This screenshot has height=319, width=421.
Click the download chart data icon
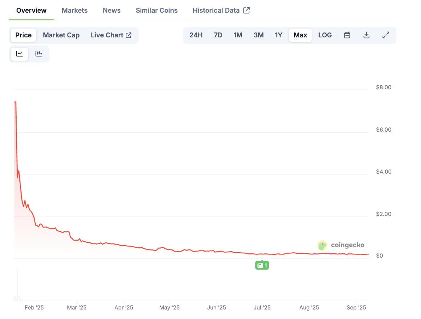click(366, 35)
